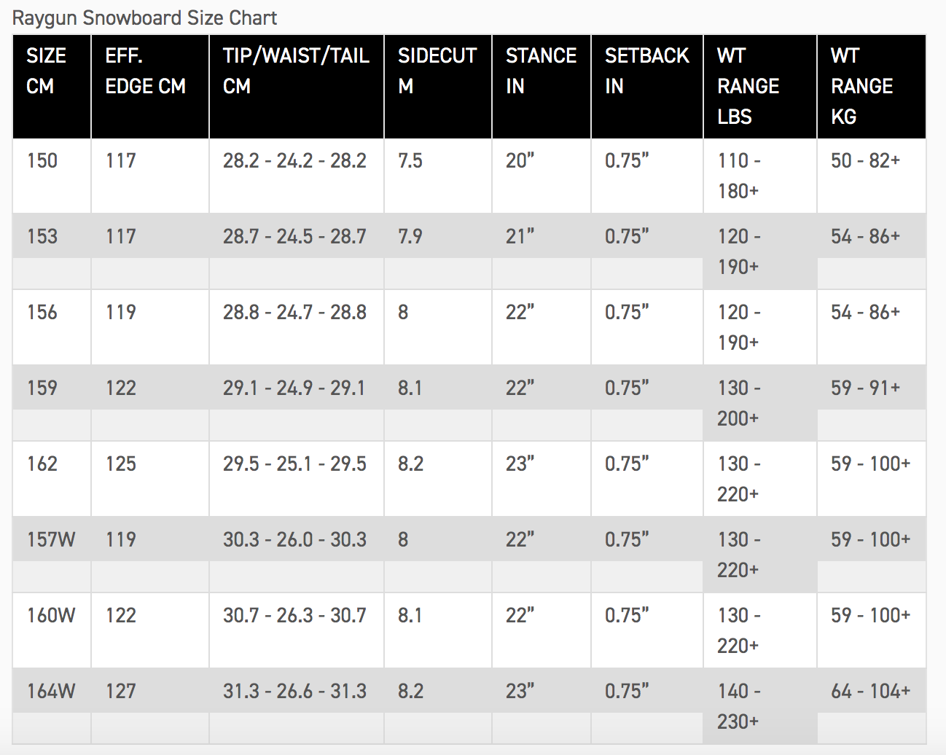946x755 pixels.
Task: Select the 7.5 sidecut value
Action: click(x=410, y=160)
